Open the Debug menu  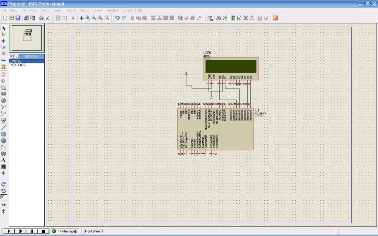coord(84,10)
